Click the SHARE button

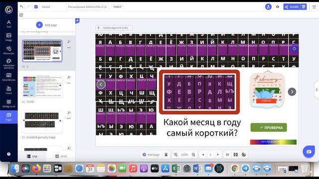point(292,7)
